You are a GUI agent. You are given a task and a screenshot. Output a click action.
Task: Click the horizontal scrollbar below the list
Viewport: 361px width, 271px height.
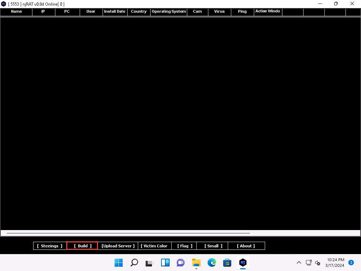click(x=128, y=233)
